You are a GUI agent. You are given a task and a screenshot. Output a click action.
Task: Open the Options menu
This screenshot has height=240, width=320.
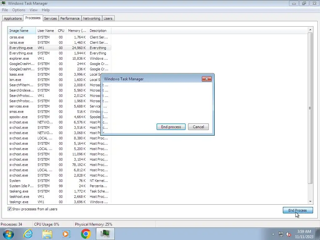coord(19,10)
